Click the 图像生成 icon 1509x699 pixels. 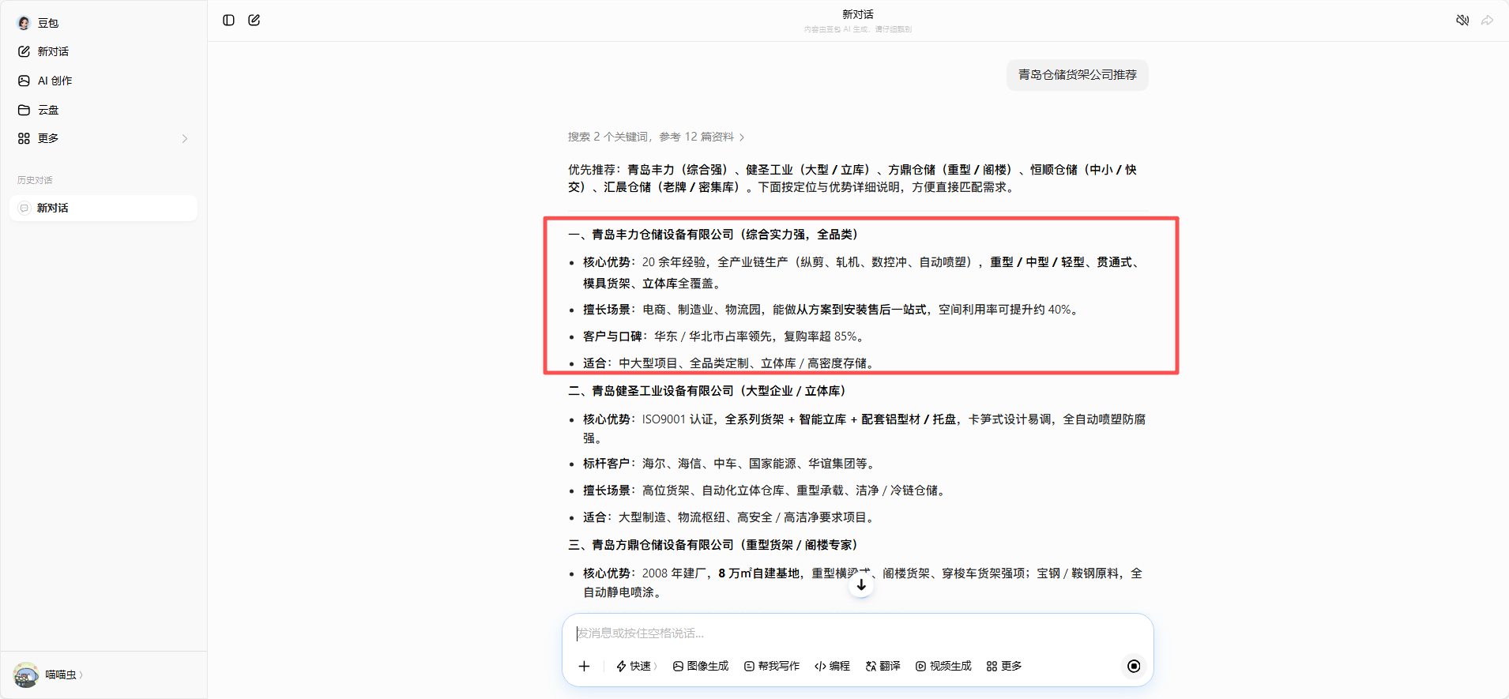[x=678, y=666]
